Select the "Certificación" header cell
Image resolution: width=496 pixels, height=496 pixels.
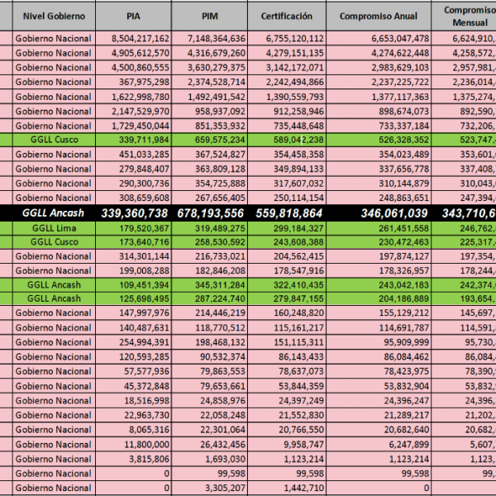(286, 16)
